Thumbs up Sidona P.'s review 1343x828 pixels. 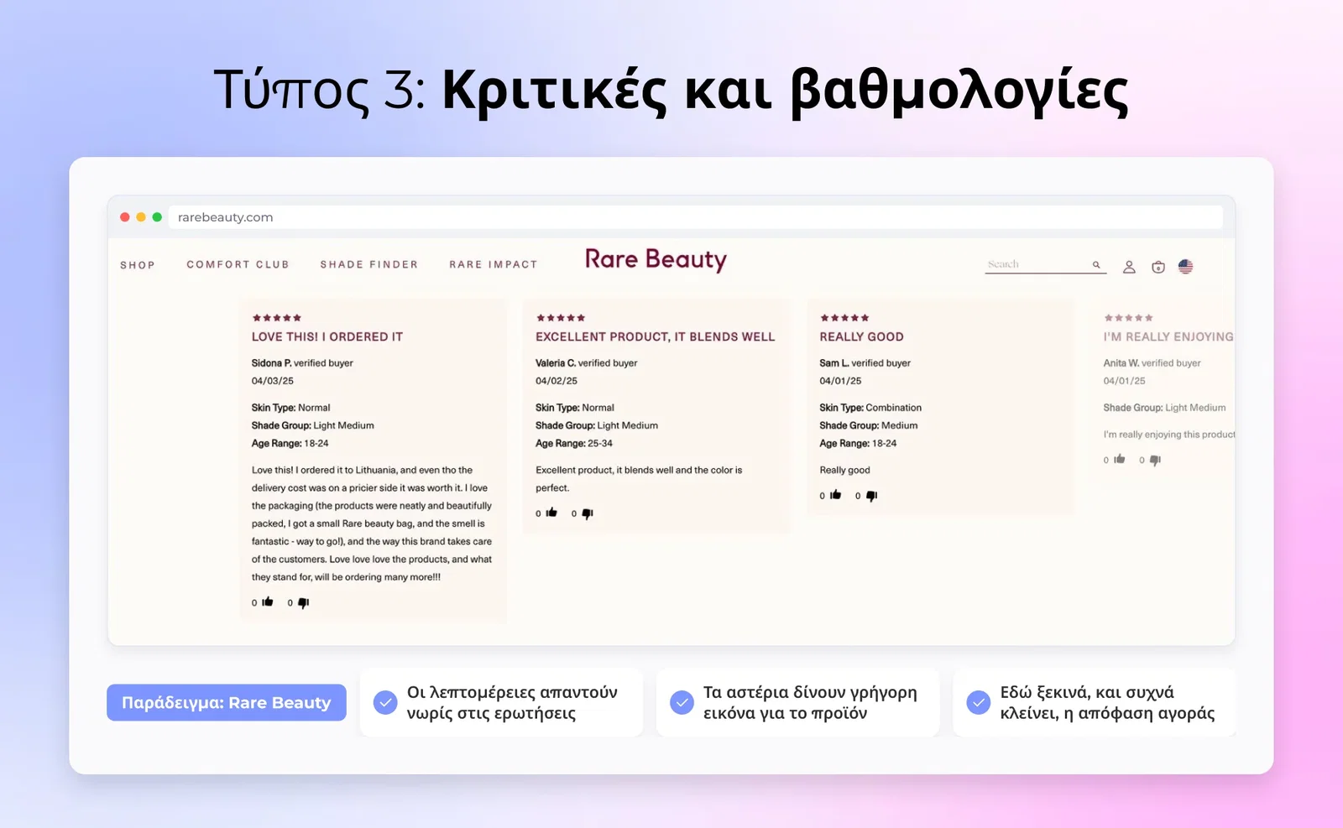[x=268, y=601]
